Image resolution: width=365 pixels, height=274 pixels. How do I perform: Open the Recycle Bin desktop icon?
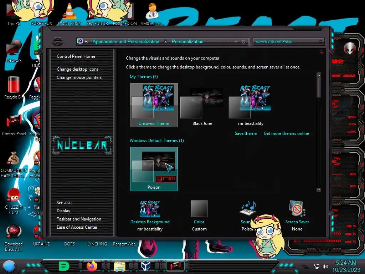(x=14, y=88)
